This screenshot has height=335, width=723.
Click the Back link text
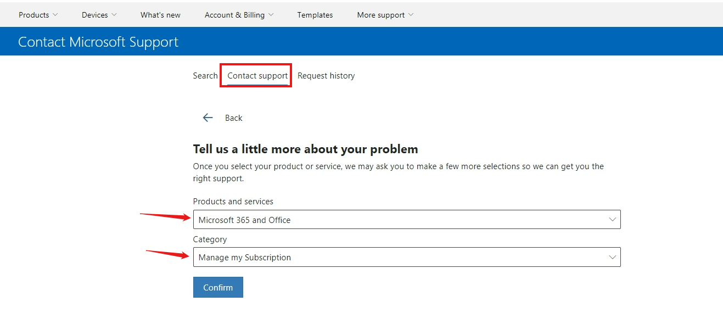(233, 118)
